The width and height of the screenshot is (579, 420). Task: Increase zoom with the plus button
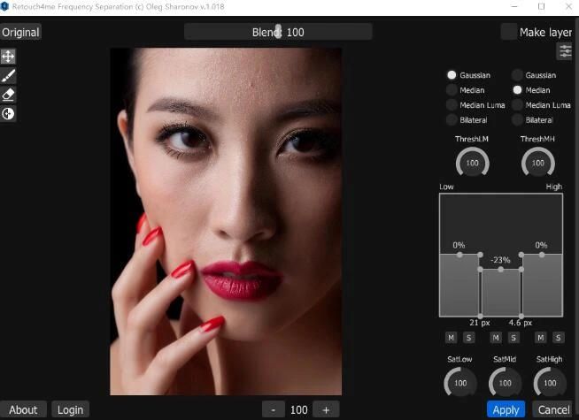pos(326,409)
